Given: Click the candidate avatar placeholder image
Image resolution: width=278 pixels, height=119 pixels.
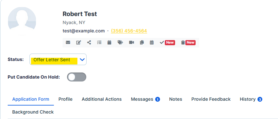Looking at the screenshot, I should (x=22, y=21).
